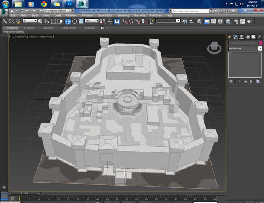Open the Create command panel tab
The image size is (264, 203).
229,37
